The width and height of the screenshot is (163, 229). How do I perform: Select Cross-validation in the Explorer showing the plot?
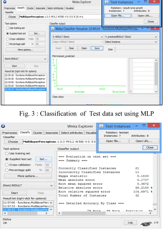point(7,39)
